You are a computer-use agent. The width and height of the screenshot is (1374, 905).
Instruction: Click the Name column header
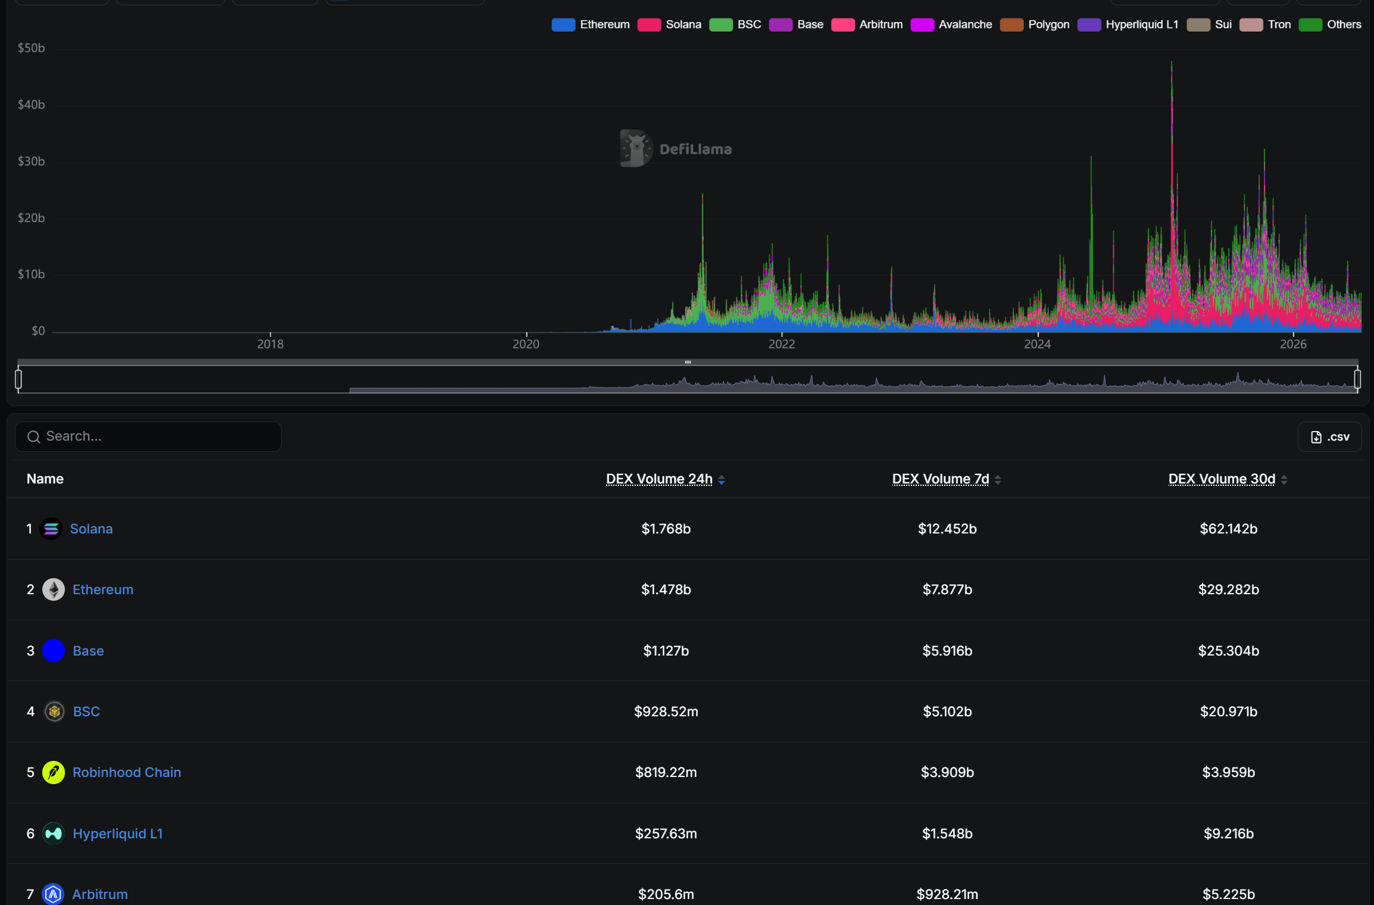45,479
